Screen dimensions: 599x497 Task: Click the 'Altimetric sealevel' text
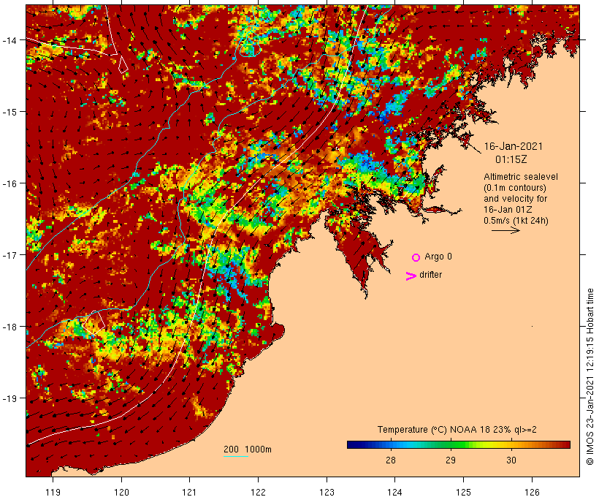pos(521,177)
